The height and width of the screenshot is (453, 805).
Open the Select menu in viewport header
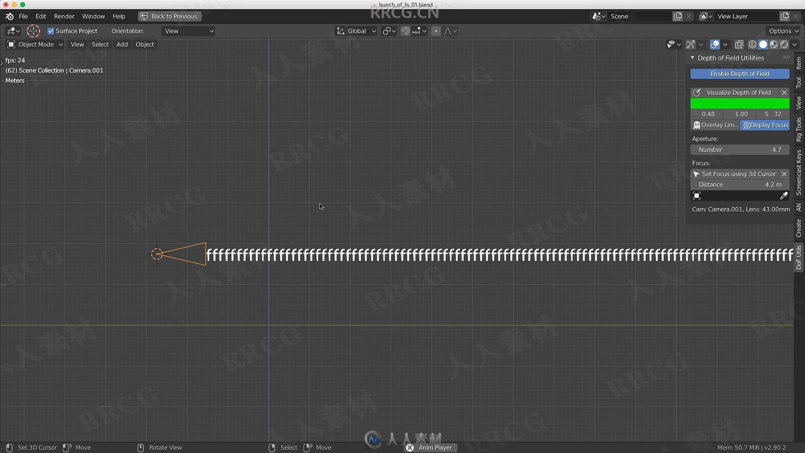pyautogui.click(x=100, y=44)
